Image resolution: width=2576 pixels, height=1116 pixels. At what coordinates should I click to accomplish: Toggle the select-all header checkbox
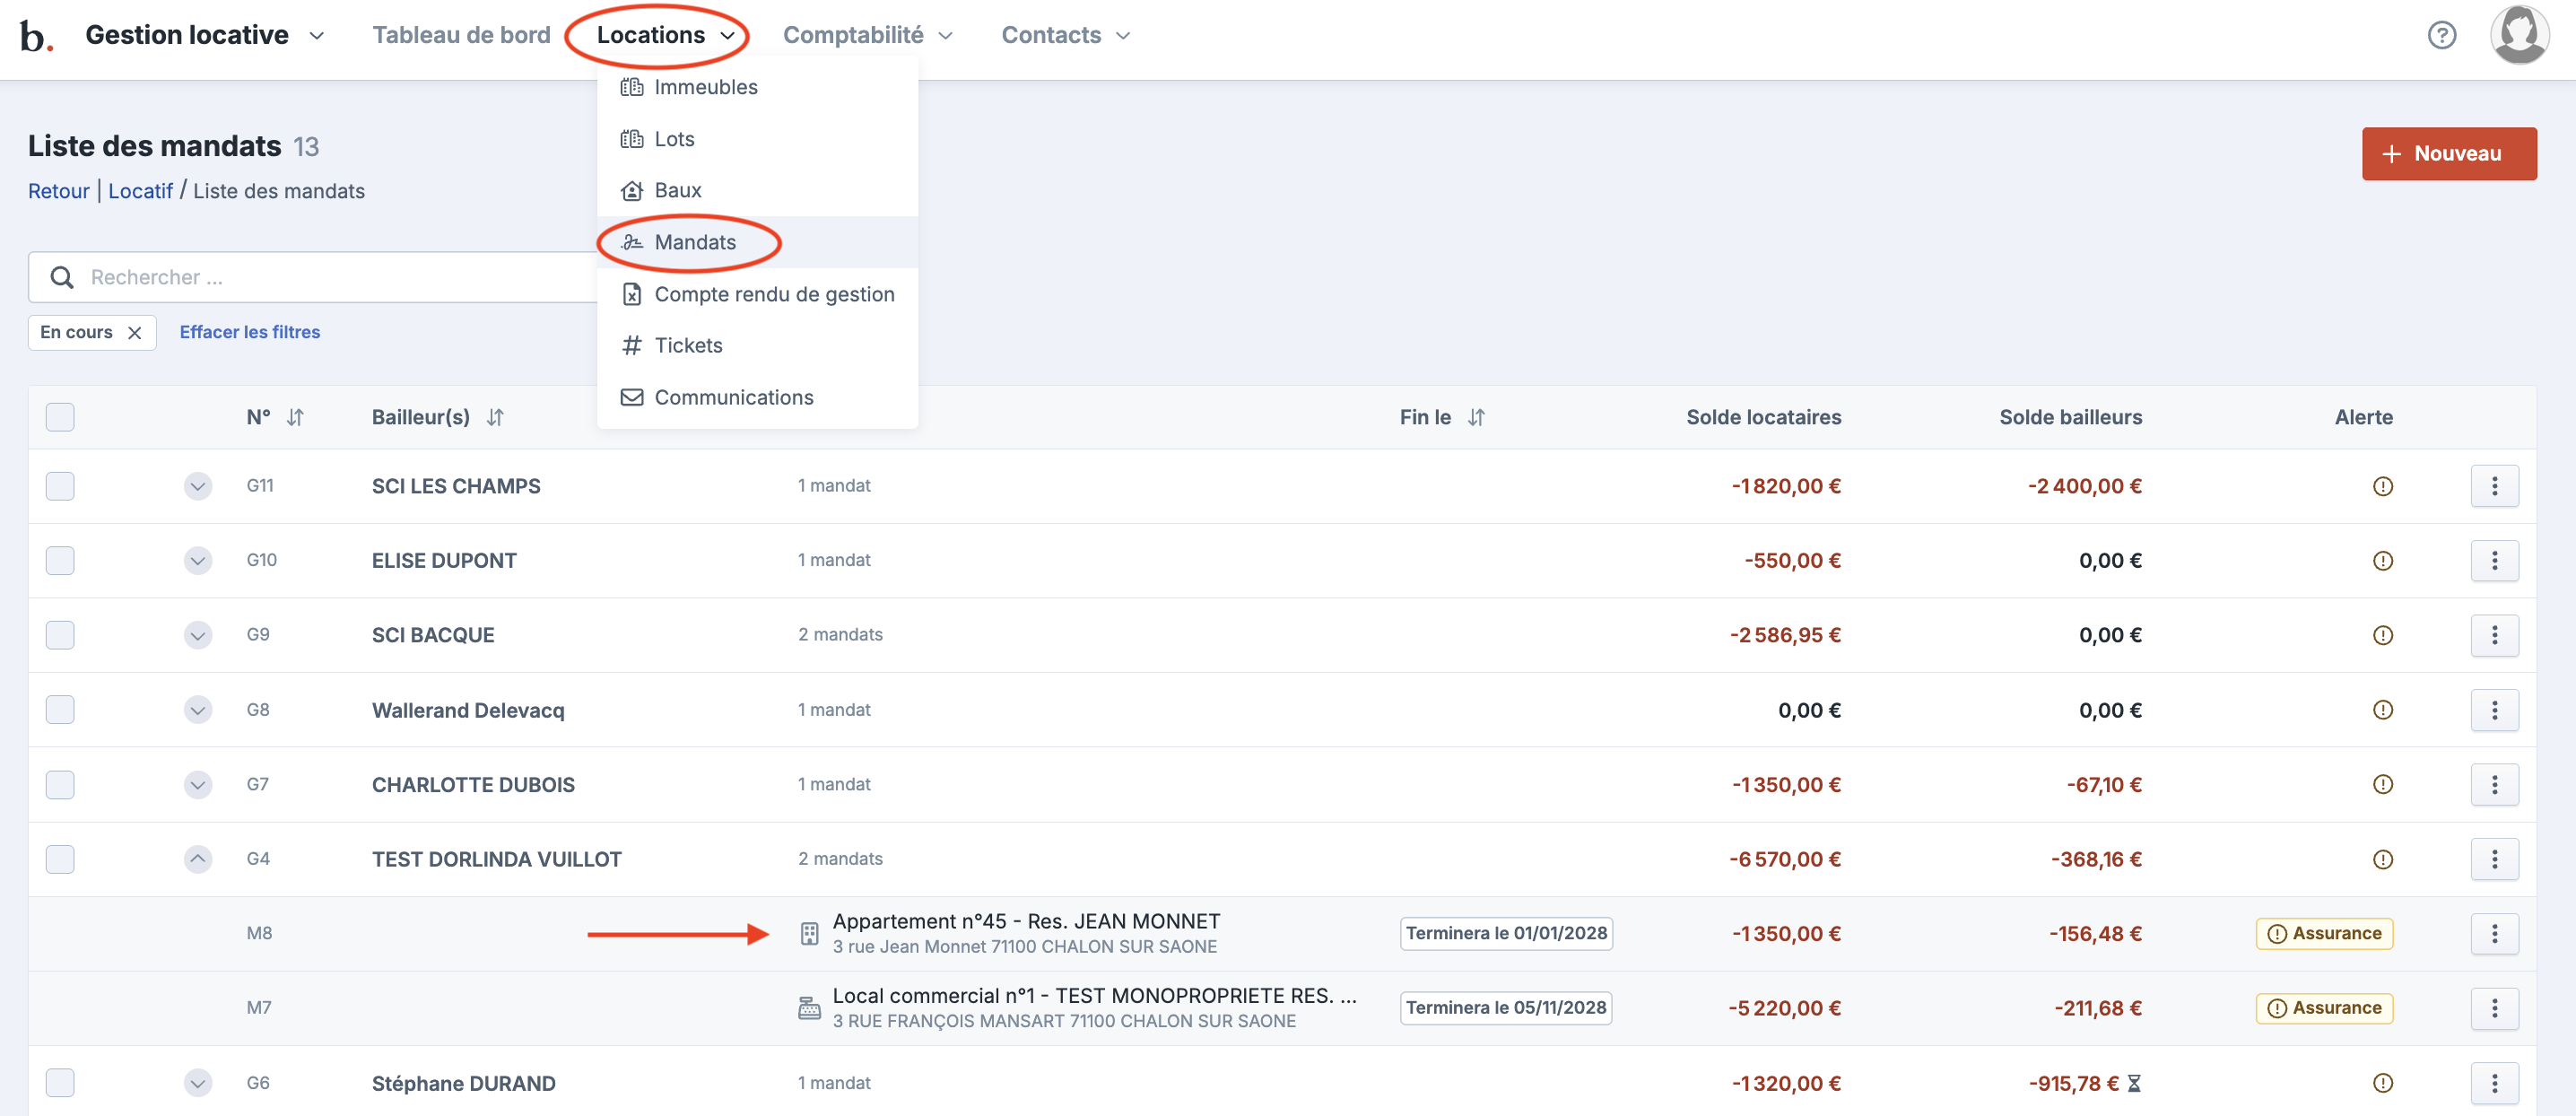point(60,417)
